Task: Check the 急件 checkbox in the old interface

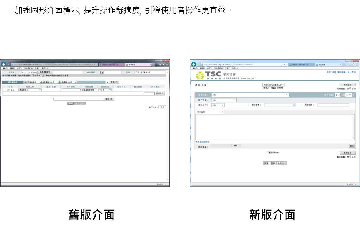Action: click(x=136, y=73)
